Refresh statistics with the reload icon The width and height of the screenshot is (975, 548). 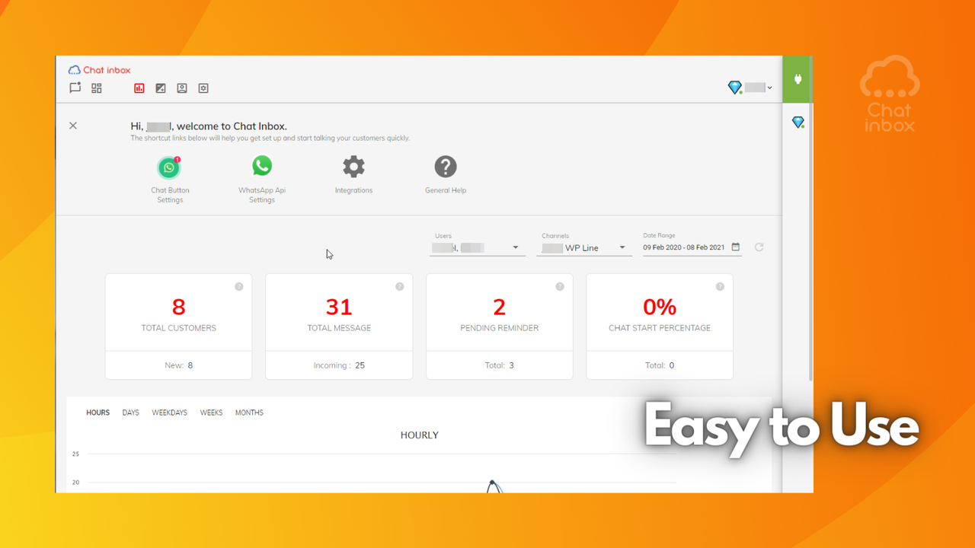point(759,247)
